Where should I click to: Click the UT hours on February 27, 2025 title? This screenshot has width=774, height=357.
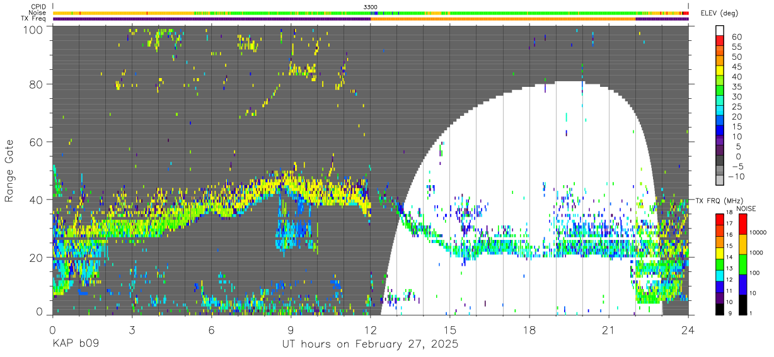[x=369, y=344]
